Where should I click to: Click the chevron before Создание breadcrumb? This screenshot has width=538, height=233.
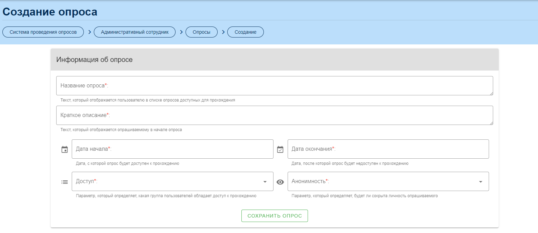223,32
